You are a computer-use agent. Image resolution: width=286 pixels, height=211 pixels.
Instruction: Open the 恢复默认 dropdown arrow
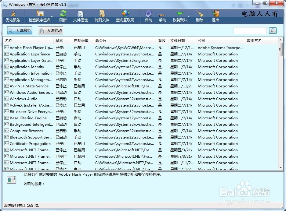(189, 16)
